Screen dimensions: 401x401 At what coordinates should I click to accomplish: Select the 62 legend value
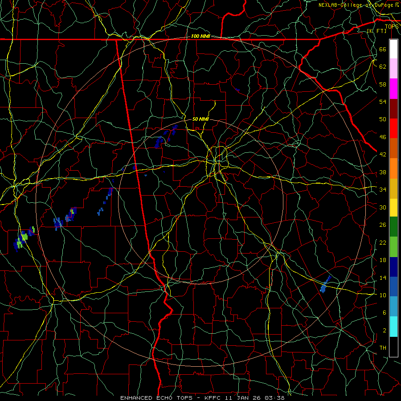(x=383, y=66)
